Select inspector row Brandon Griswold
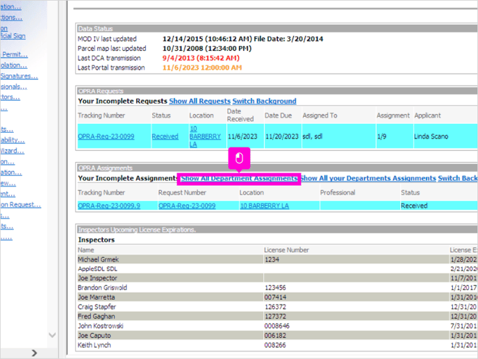Viewport: 478px width, 359px height. [277, 287]
